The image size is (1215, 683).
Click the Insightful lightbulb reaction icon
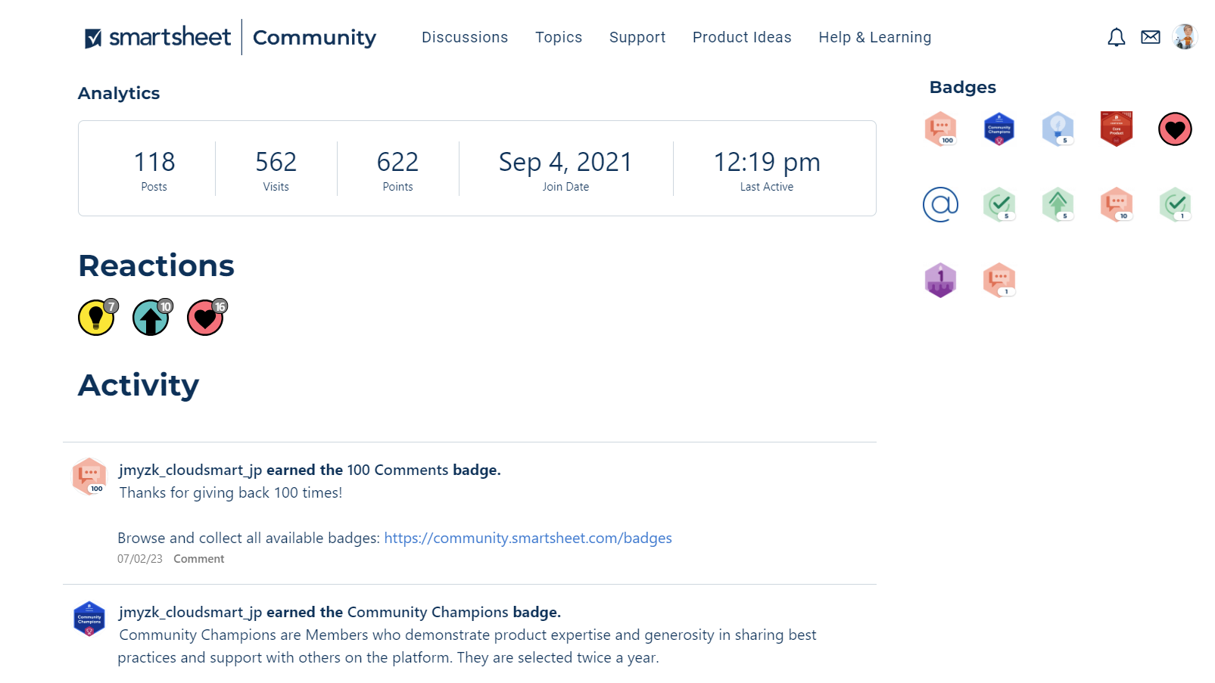pos(96,317)
